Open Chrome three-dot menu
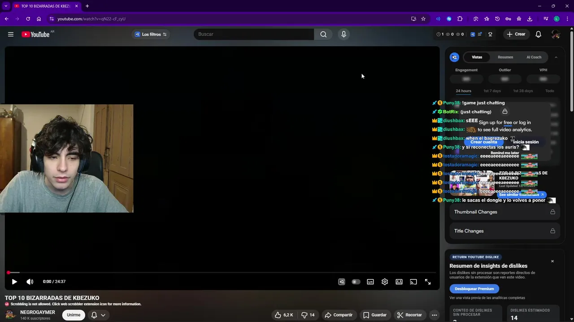The height and width of the screenshot is (322, 574). pyautogui.click(x=567, y=19)
